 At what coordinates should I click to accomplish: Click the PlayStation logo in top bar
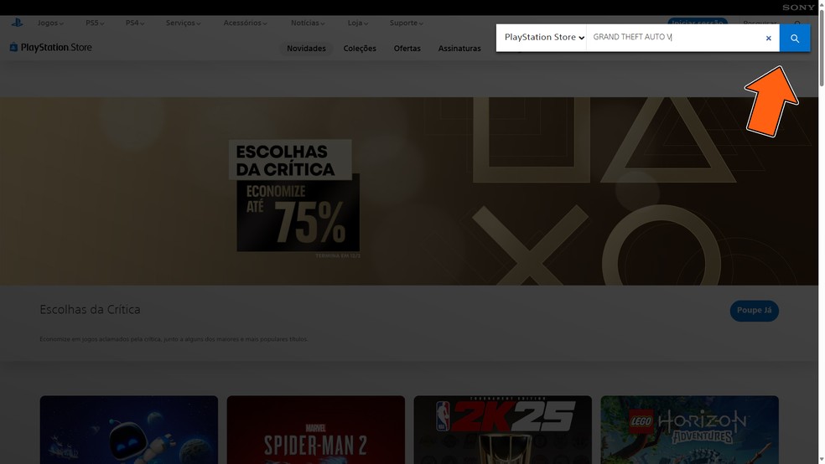pos(17,23)
